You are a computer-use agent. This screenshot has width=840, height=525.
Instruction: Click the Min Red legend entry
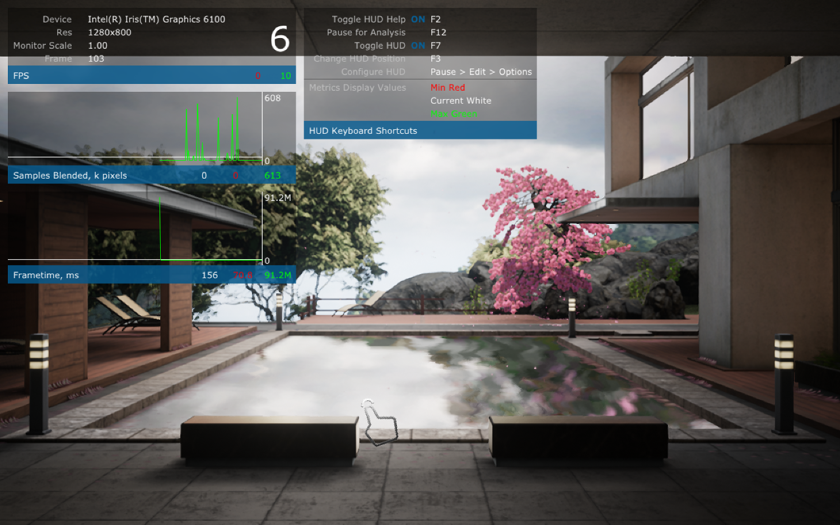(x=447, y=87)
